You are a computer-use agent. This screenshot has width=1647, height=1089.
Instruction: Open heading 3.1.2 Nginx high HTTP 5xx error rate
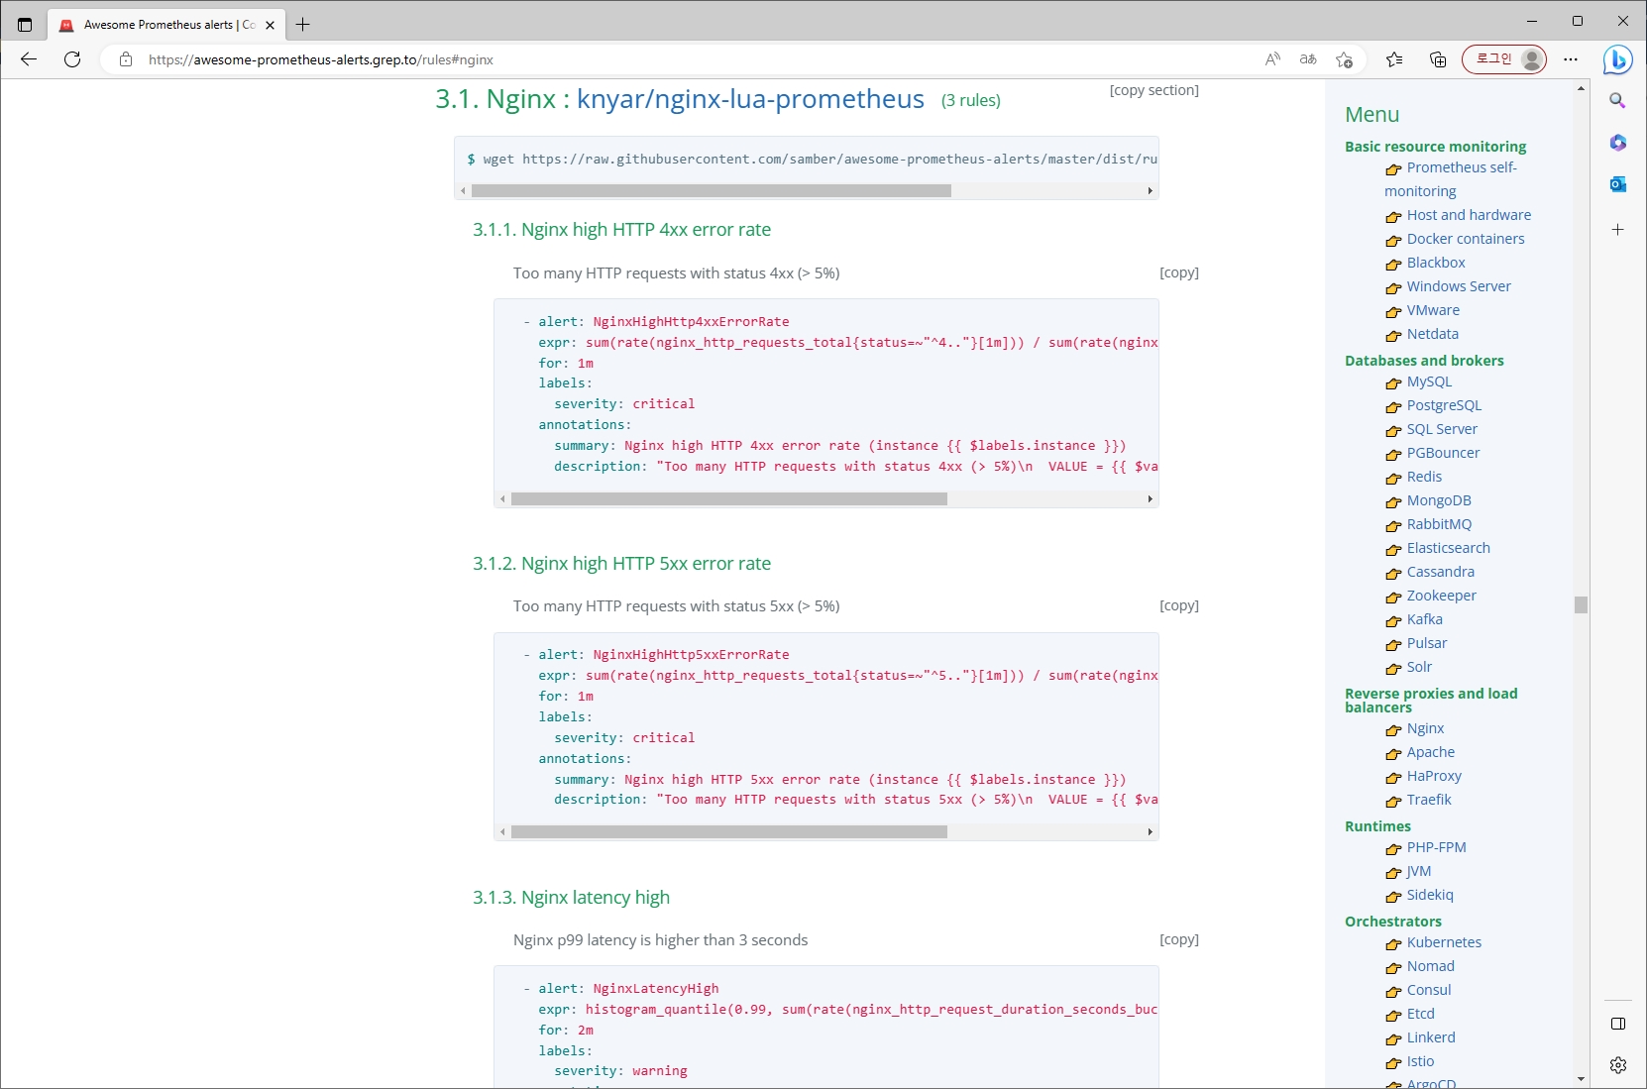tap(621, 564)
